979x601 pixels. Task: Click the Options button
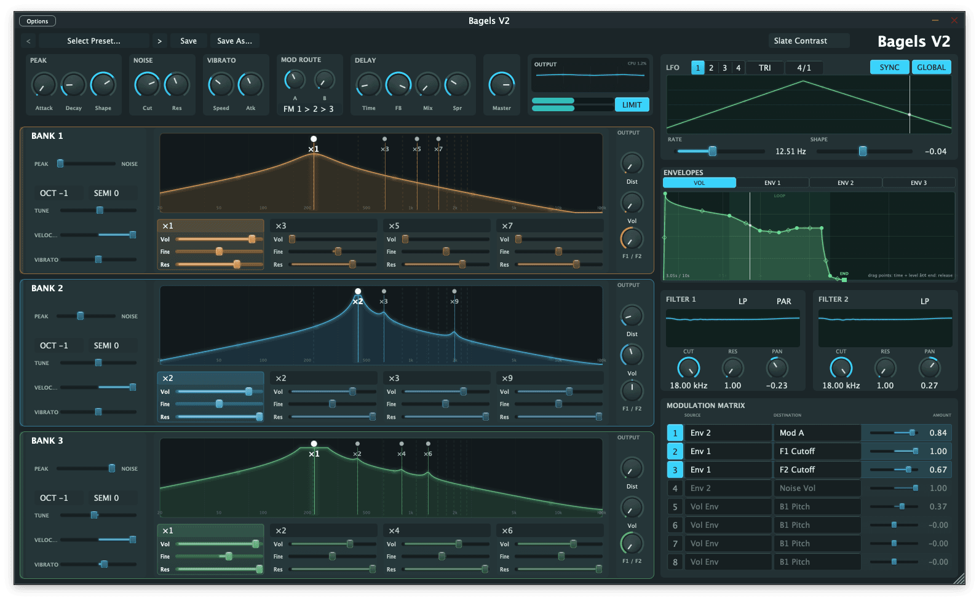click(x=38, y=22)
